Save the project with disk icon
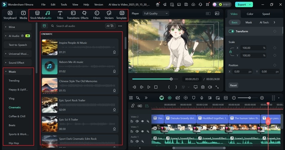The height and width of the screenshot is (150, 285). (x=186, y=5)
